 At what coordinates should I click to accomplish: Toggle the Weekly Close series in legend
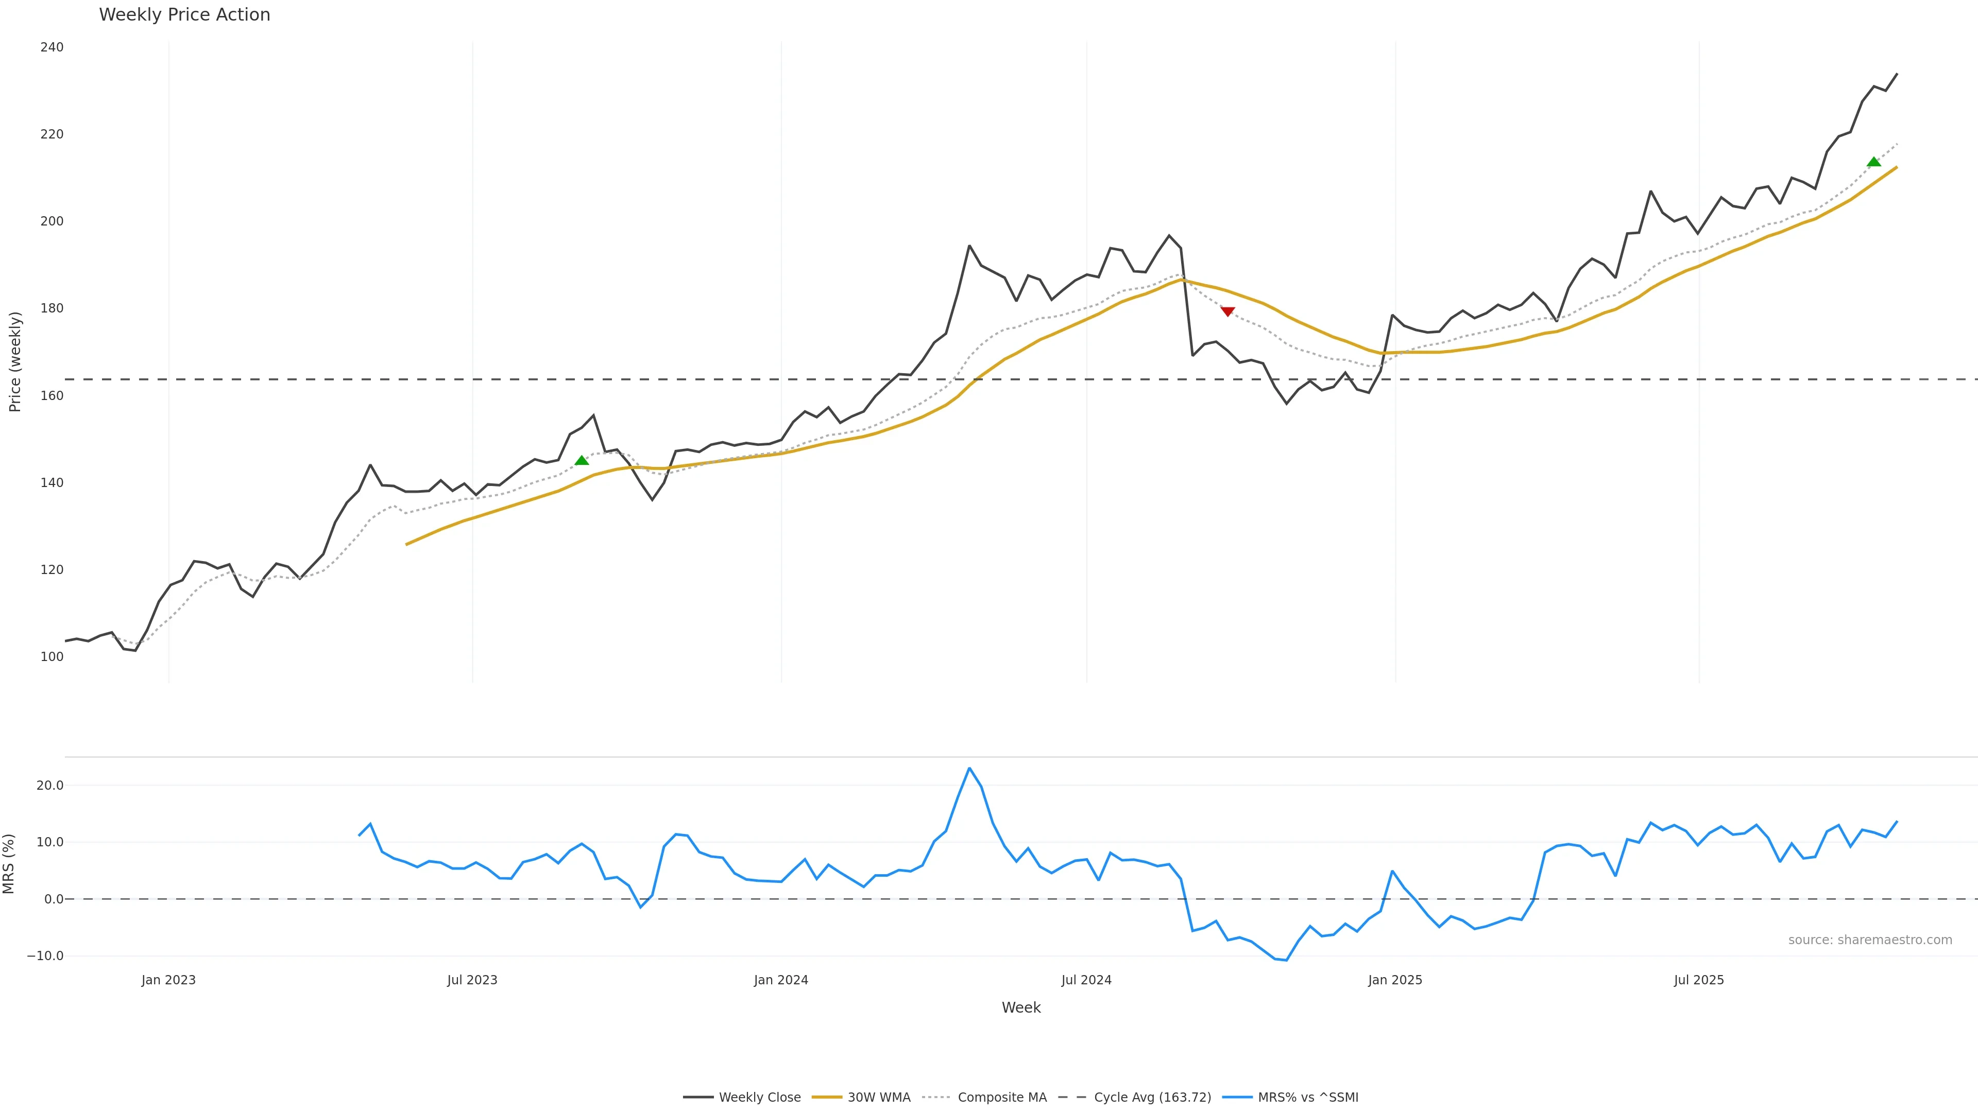(x=759, y=1098)
